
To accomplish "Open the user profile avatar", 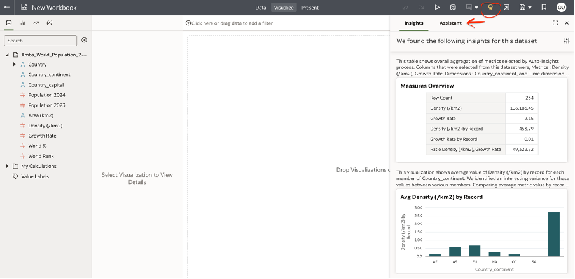I will (x=561, y=8).
